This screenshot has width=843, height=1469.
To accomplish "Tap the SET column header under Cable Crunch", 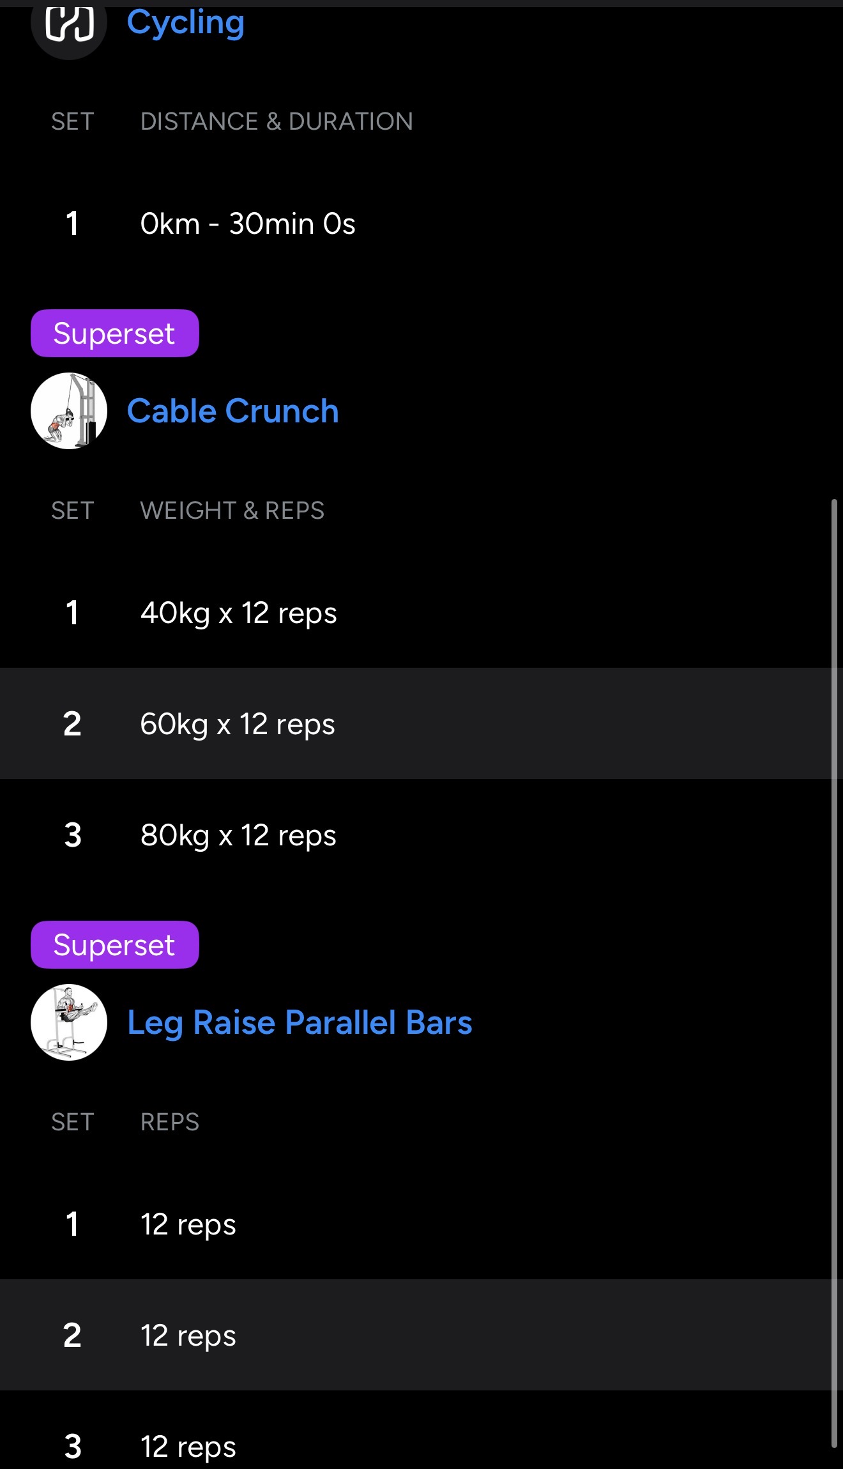I will click(x=73, y=511).
